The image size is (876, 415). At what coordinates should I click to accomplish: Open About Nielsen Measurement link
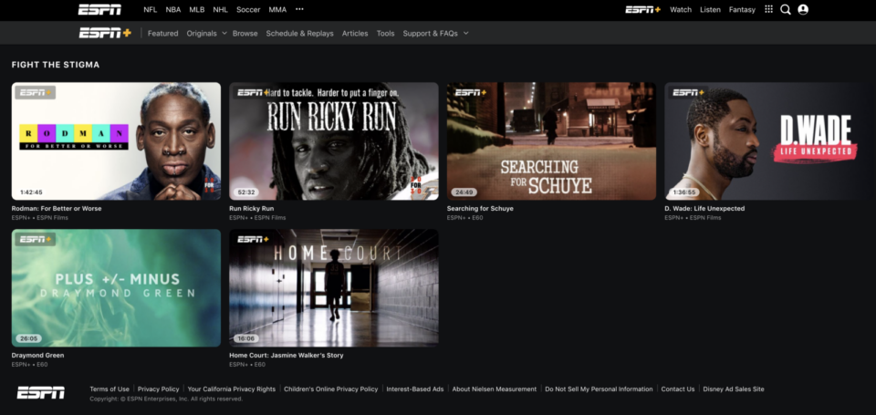[495, 389]
